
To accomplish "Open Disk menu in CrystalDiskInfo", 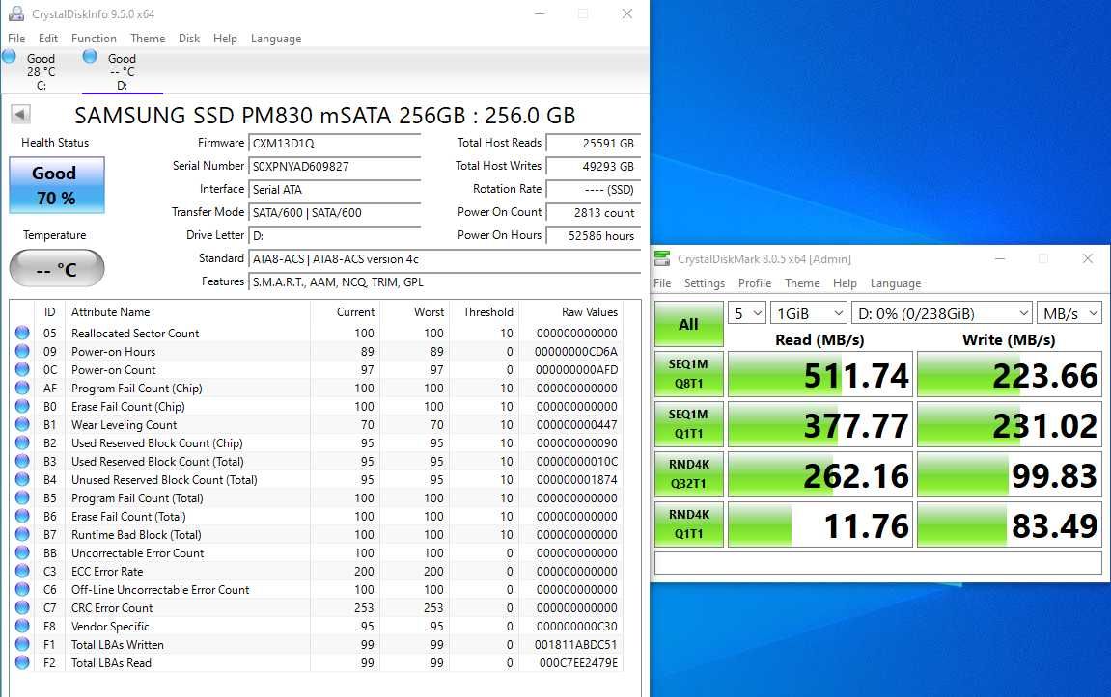I will click(189, 39).
